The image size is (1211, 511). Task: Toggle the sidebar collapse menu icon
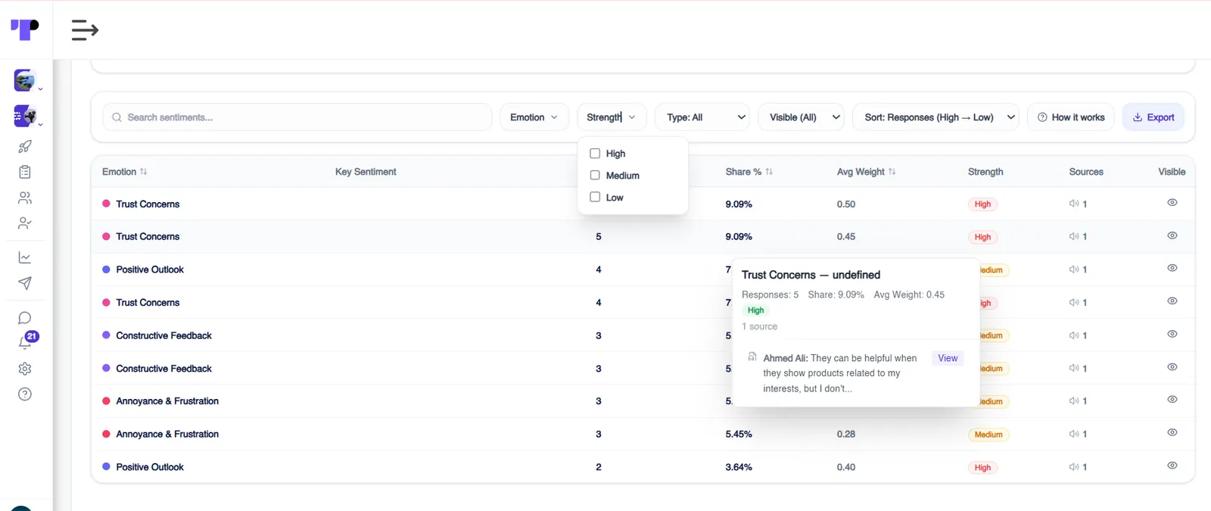tap(85, 30)
